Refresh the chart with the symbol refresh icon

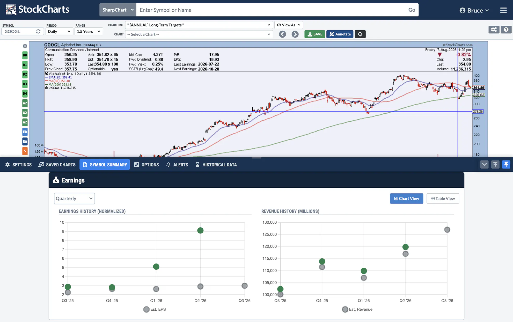[38, 31]
